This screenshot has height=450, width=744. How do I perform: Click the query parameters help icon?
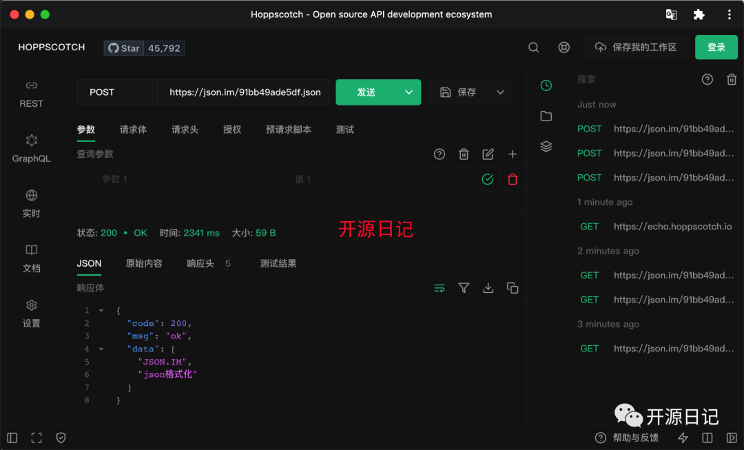tap(440, 154)
